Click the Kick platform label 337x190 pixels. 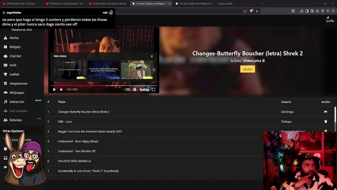coord(29,30)
